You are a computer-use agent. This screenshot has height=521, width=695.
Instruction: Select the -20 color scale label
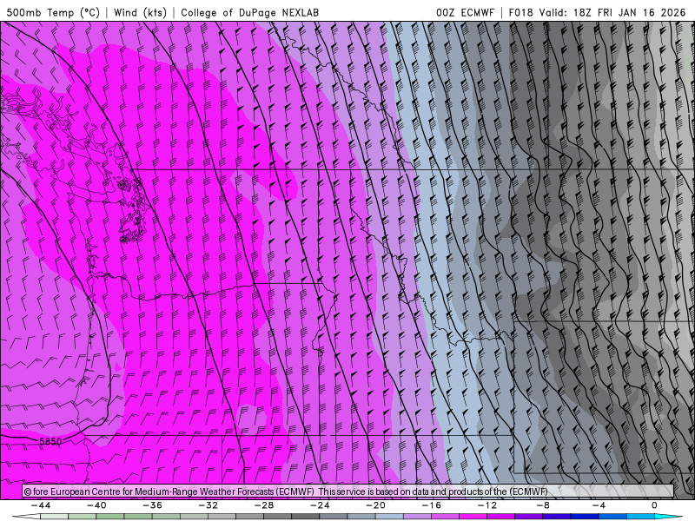click(375, 505)
